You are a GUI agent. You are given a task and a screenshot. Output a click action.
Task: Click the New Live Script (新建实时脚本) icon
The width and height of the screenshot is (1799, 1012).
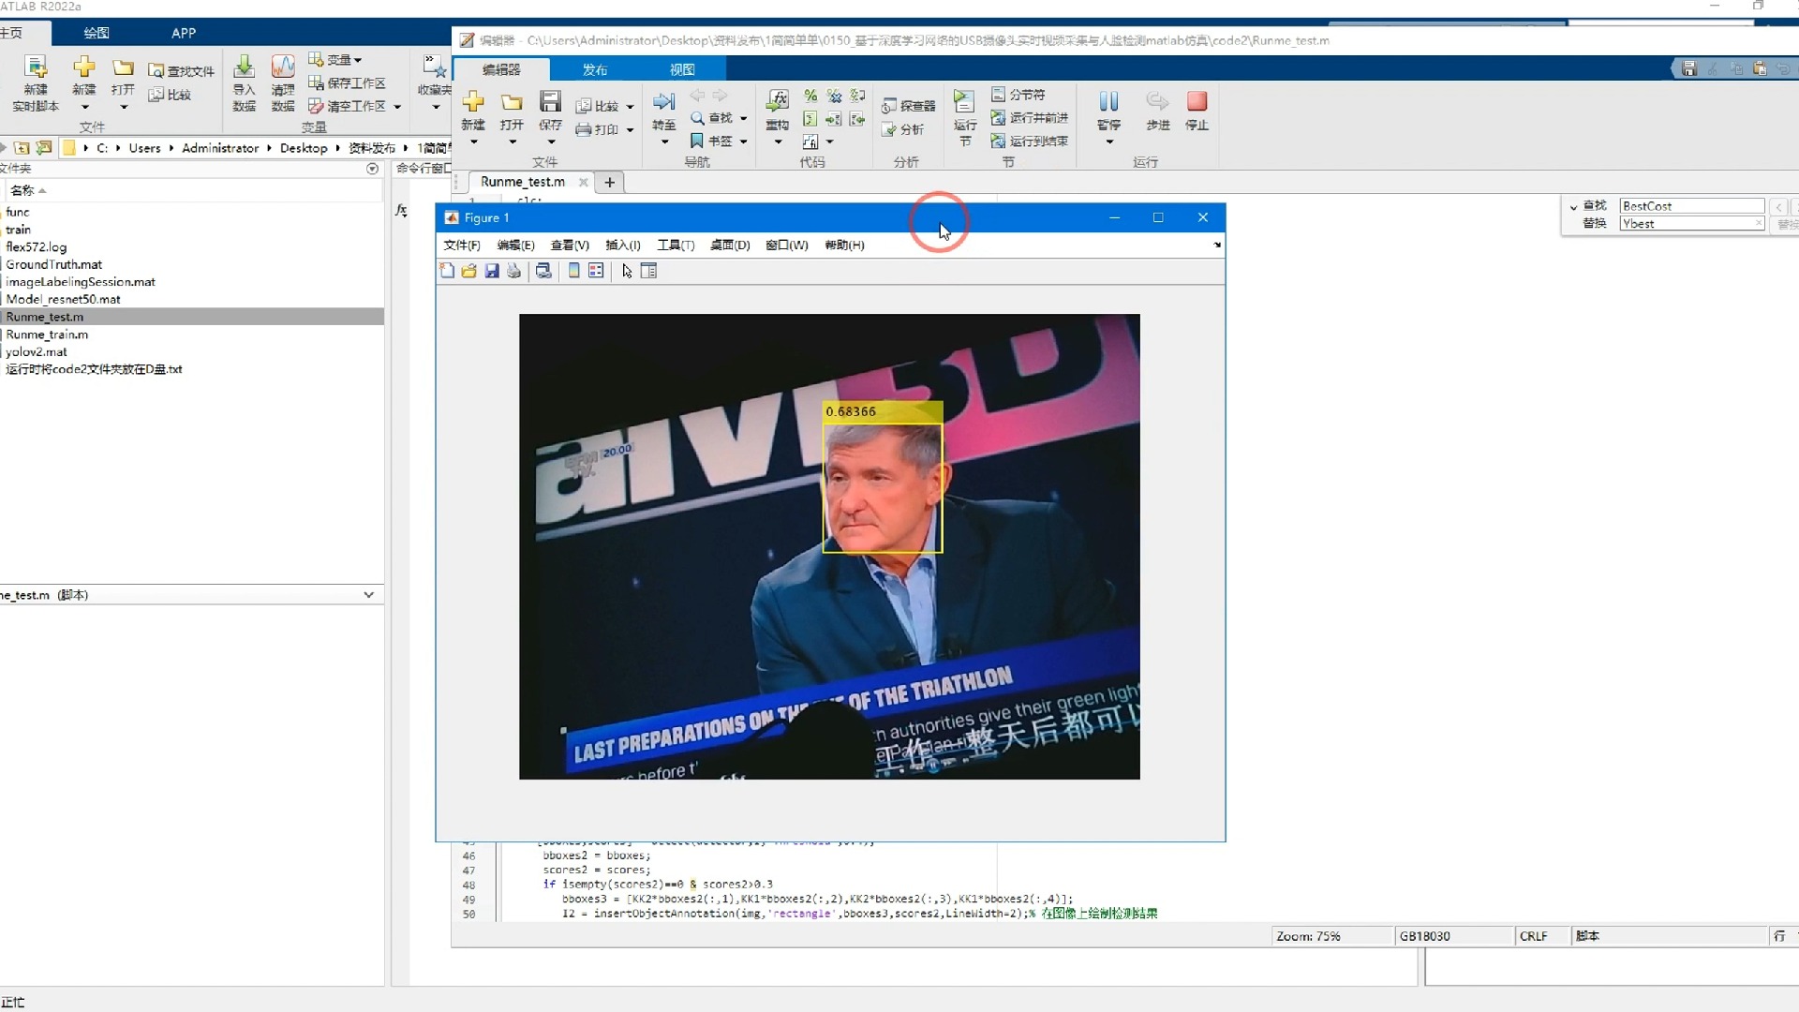(36, 67)
